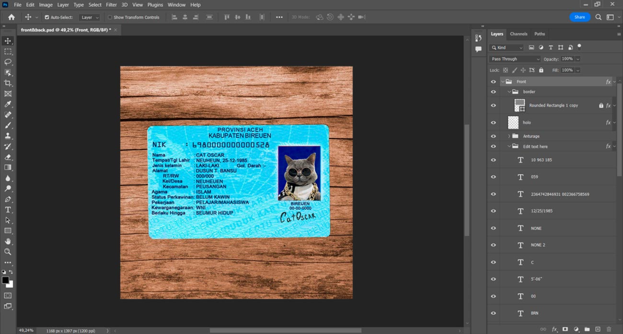
Task: Select the Eraser tool
Action: (8, 157)
